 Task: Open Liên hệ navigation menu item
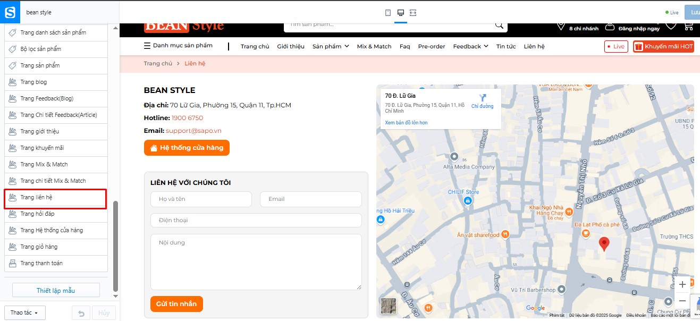coord(534,46)
